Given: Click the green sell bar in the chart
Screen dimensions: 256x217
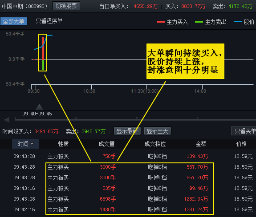Looking at the screenshot, I should pyautogui.click(x=43, y=65).
